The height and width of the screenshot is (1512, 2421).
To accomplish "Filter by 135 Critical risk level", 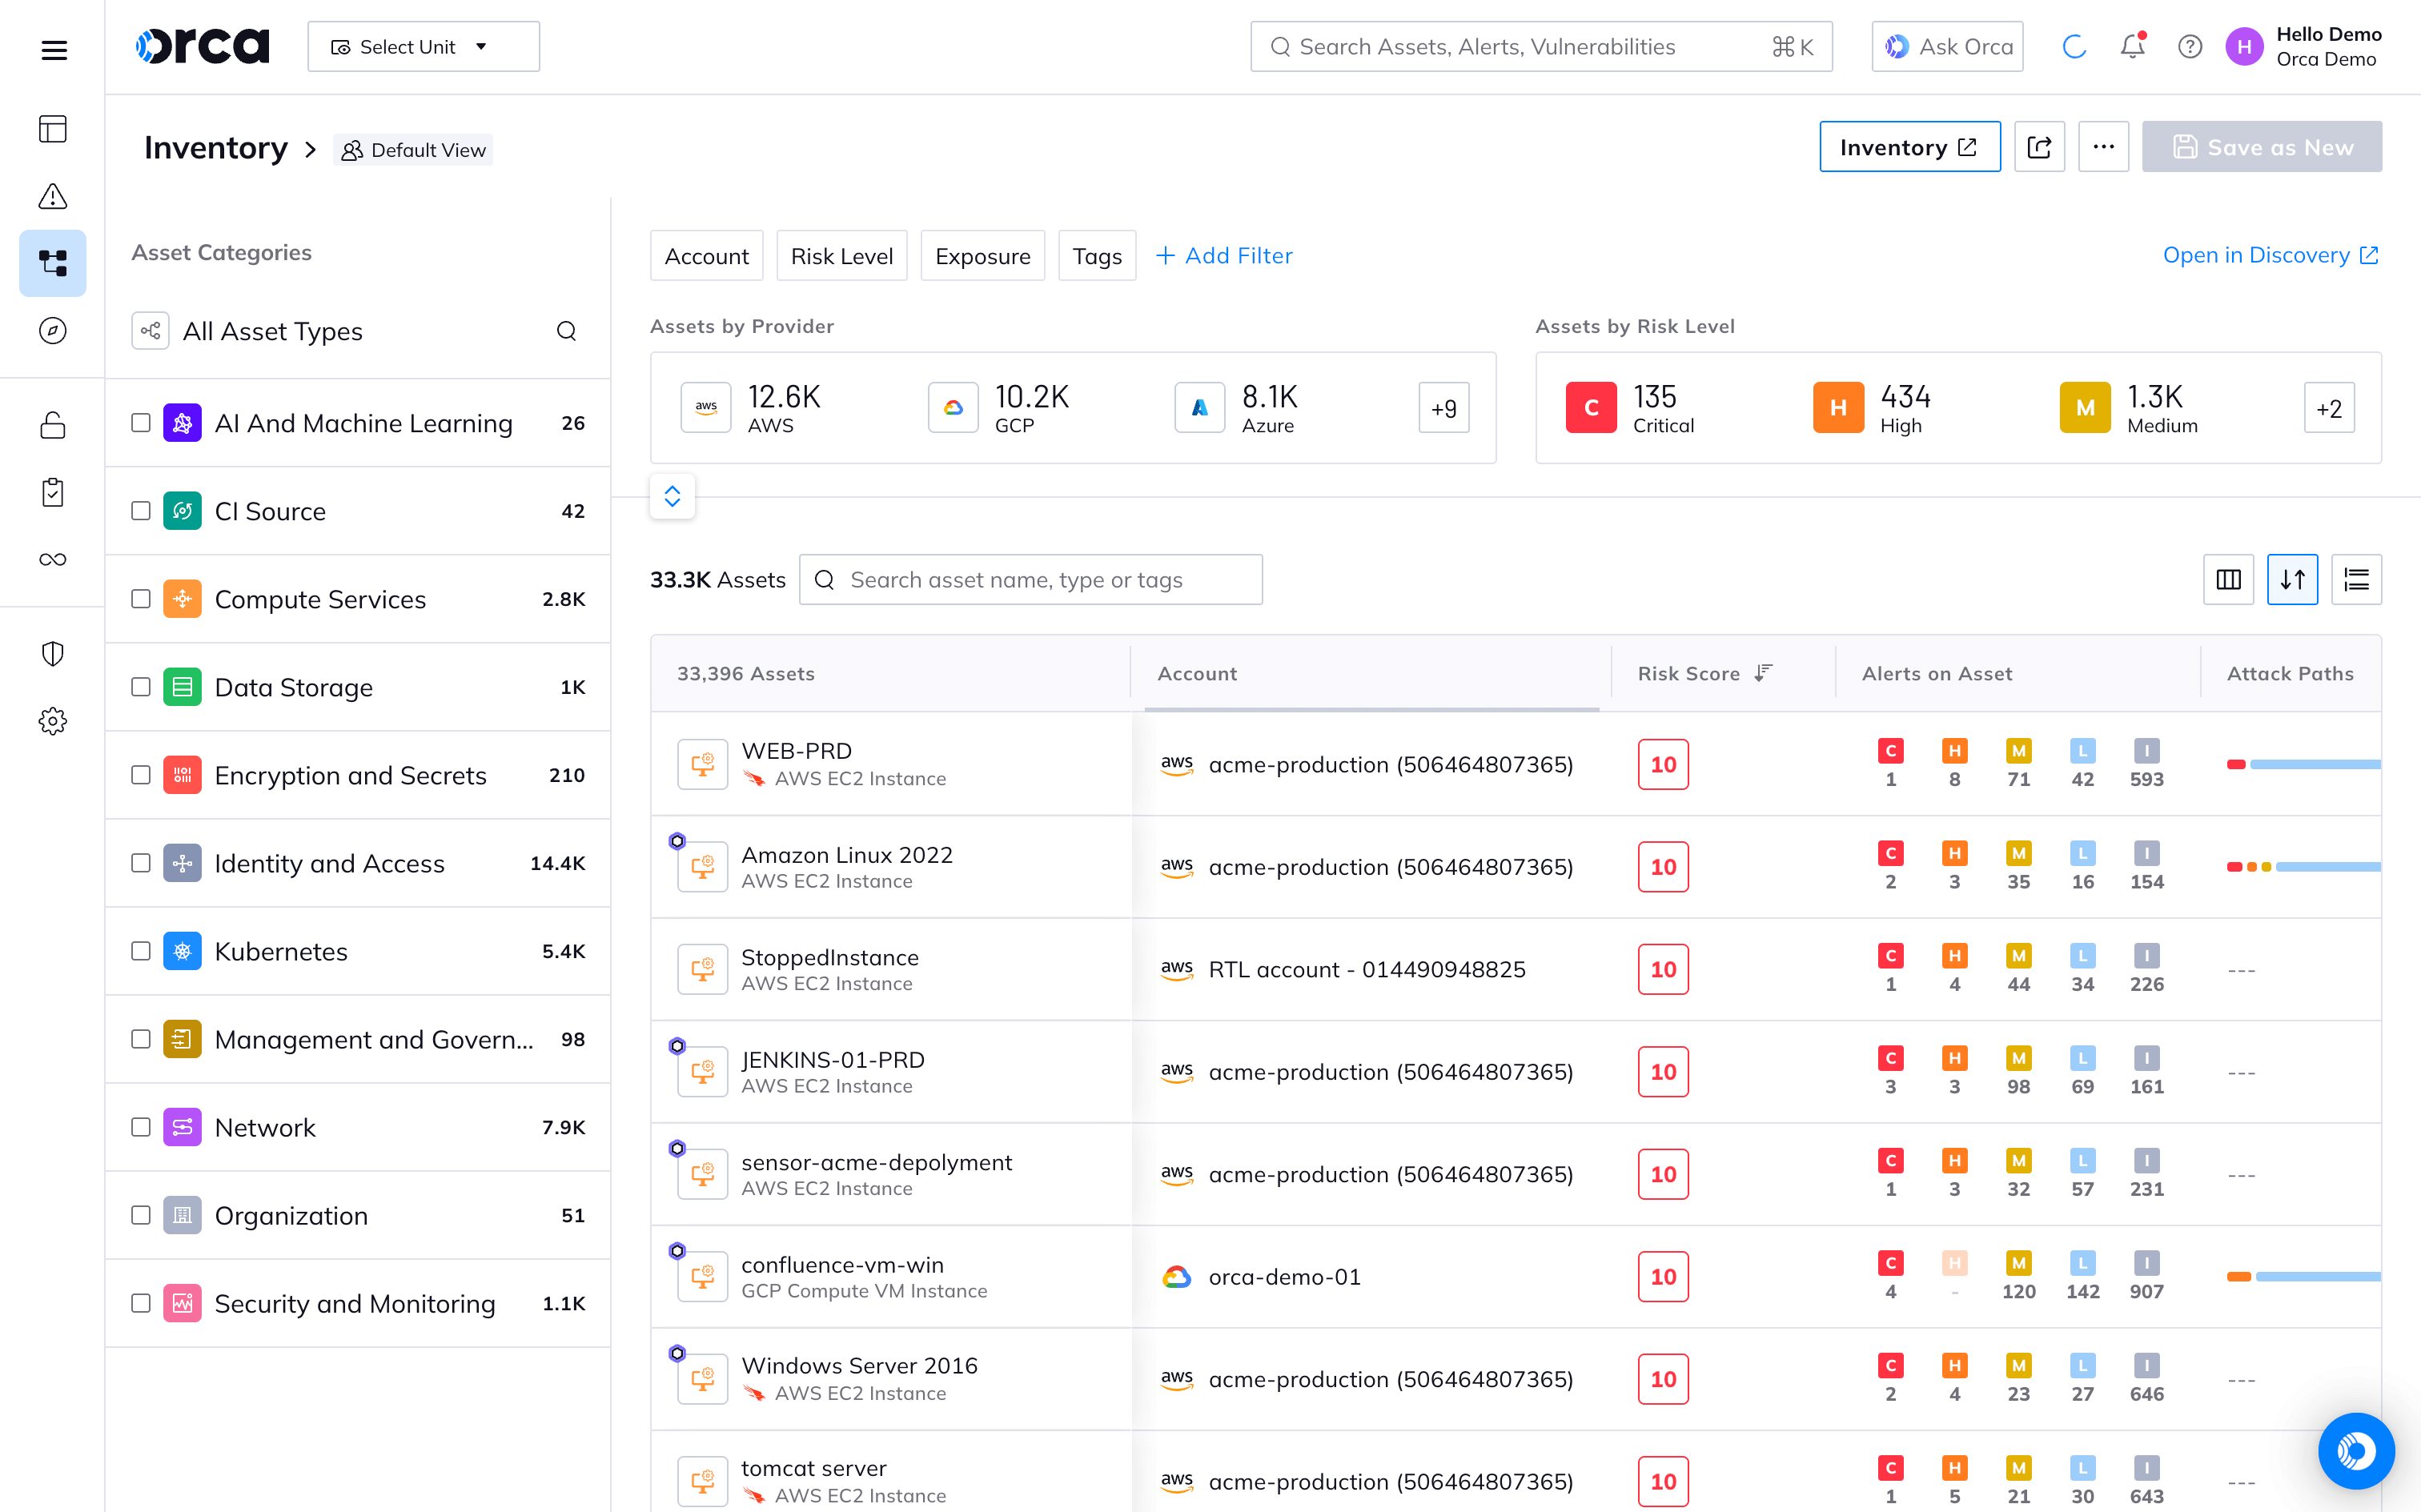I will tap(1629, 408).
